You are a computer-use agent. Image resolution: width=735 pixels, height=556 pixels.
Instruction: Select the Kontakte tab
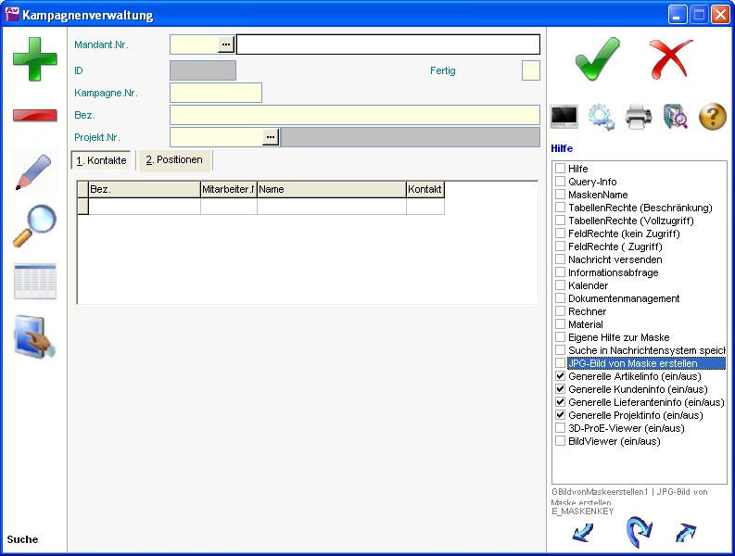(x=102, y=161)
